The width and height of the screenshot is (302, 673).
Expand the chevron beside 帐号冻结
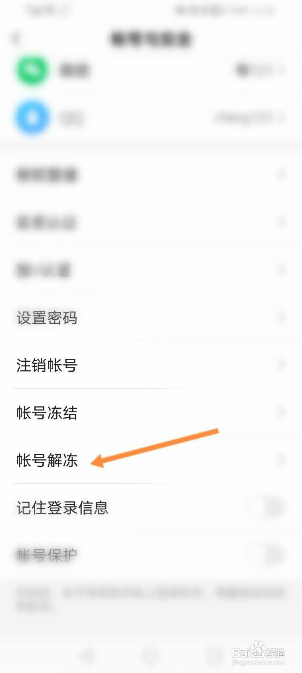(282, 412)
